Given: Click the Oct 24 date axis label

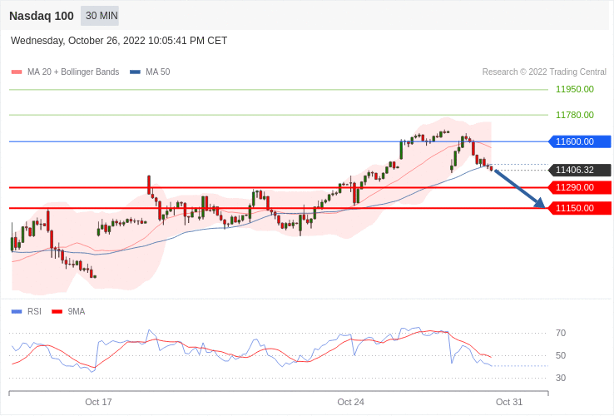Looking at the screenshot, I should click(350, 403).
